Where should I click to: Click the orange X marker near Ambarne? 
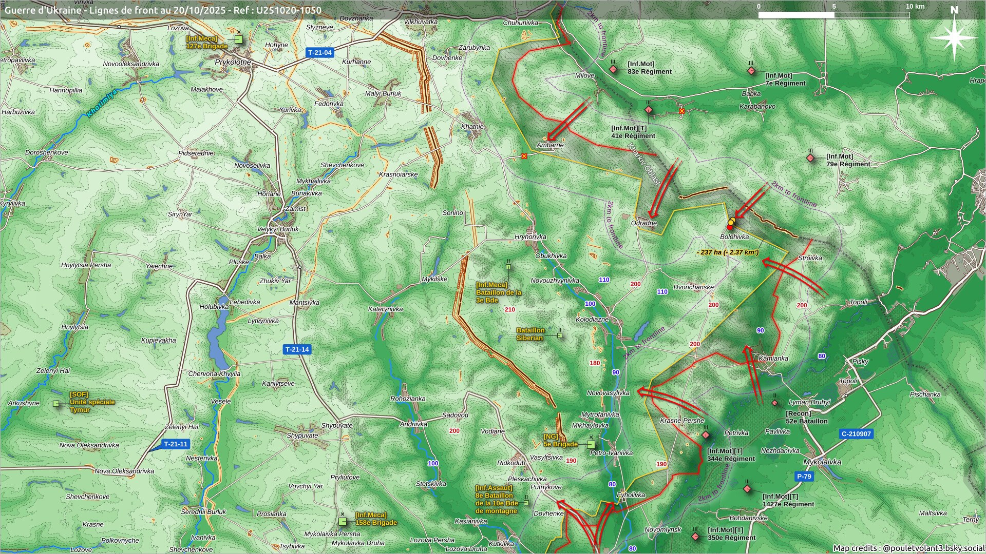click(x=524, y=156)
